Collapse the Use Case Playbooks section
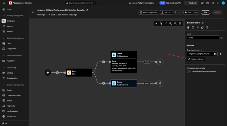Screen dimensions: 227x126 pyautogui.click(x=4, y=55)
